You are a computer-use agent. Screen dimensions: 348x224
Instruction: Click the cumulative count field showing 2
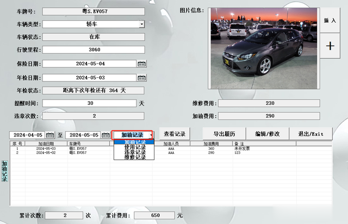64,215
